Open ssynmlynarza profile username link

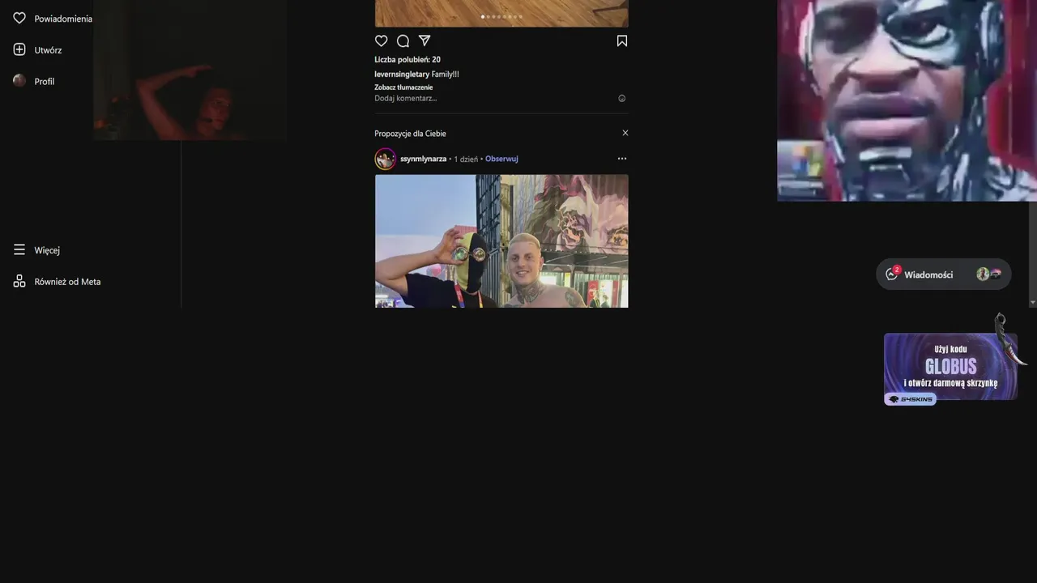[423, 159]
